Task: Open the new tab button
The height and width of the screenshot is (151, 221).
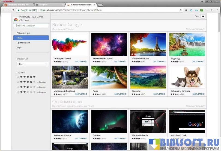Action: coord(100,5)
